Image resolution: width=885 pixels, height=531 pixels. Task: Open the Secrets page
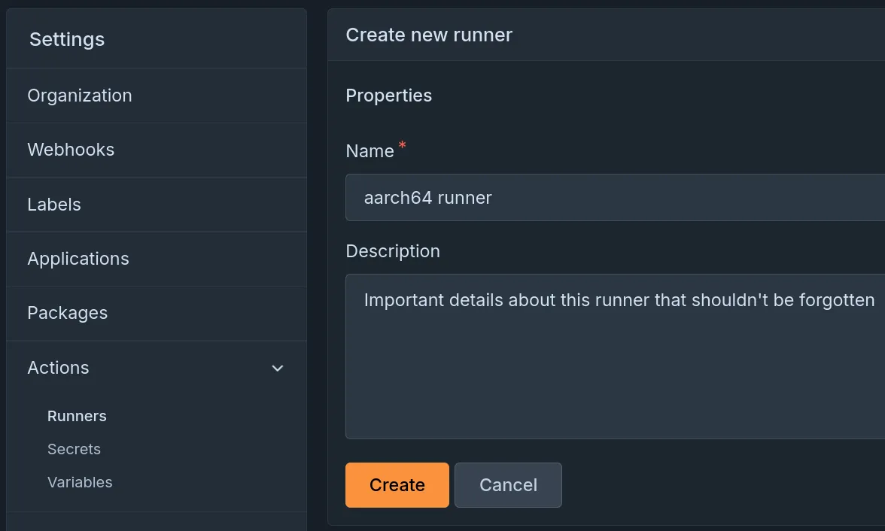coord(74,448)
